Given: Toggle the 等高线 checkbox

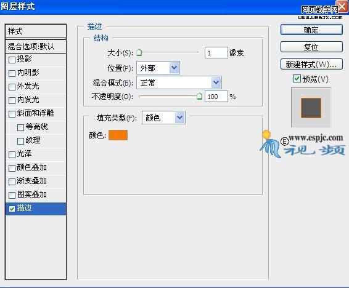Looking at the screenshot, I should click(x=20, y=127).
